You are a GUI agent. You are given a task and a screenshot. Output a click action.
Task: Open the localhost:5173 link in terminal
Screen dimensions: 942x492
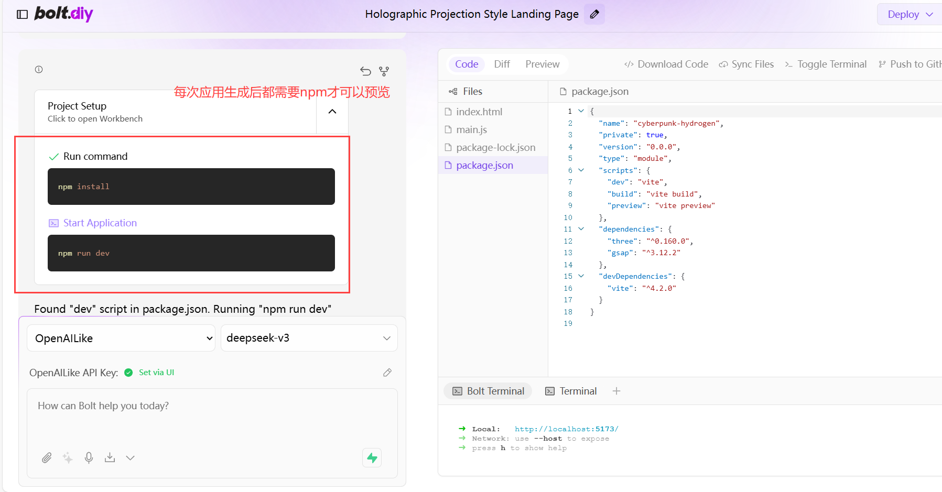pyautogui.click(x=566, y=429)
